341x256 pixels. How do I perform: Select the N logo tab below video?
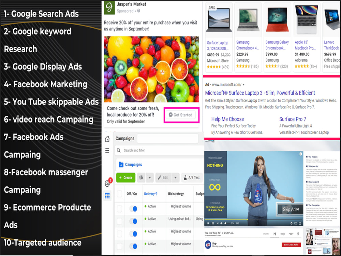coord(275,234)
